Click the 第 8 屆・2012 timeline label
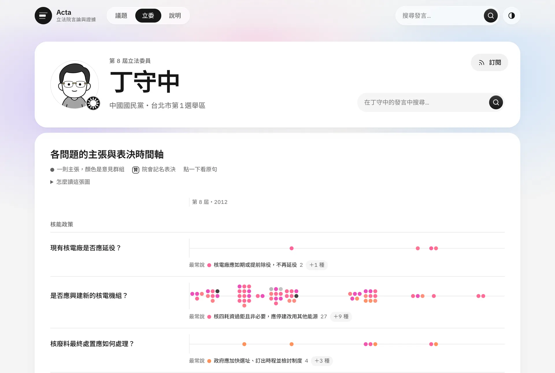 point(210,202)
